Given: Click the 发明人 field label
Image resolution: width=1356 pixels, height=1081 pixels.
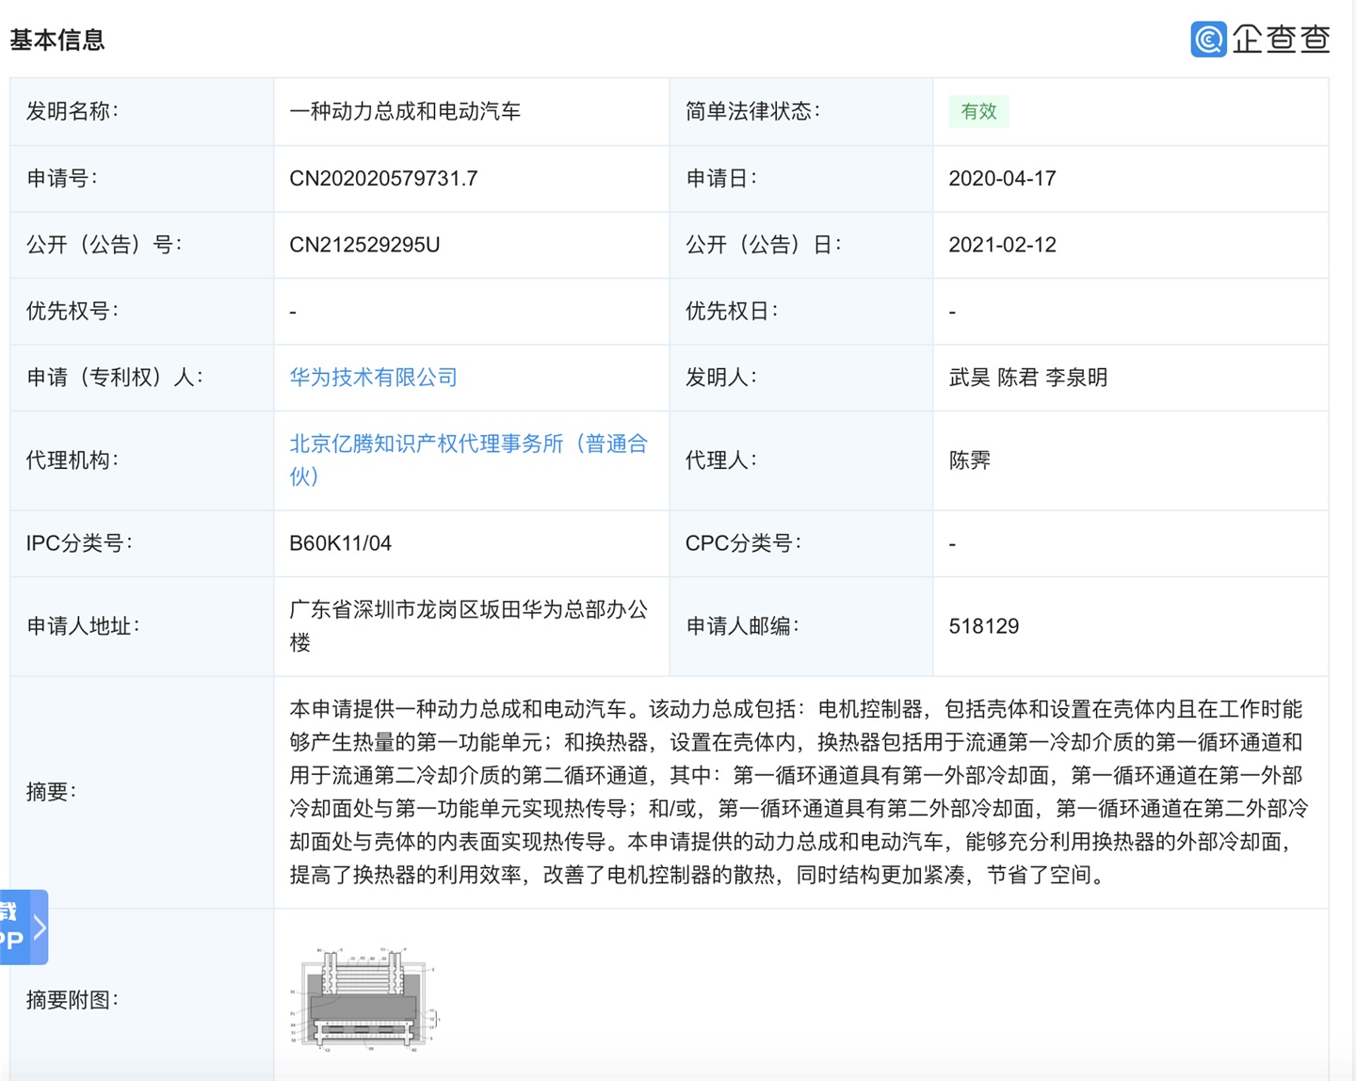Looking at the screenshot, I should point(721,378).
